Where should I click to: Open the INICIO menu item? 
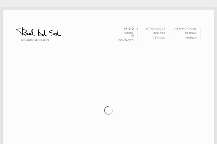[129, 29]
